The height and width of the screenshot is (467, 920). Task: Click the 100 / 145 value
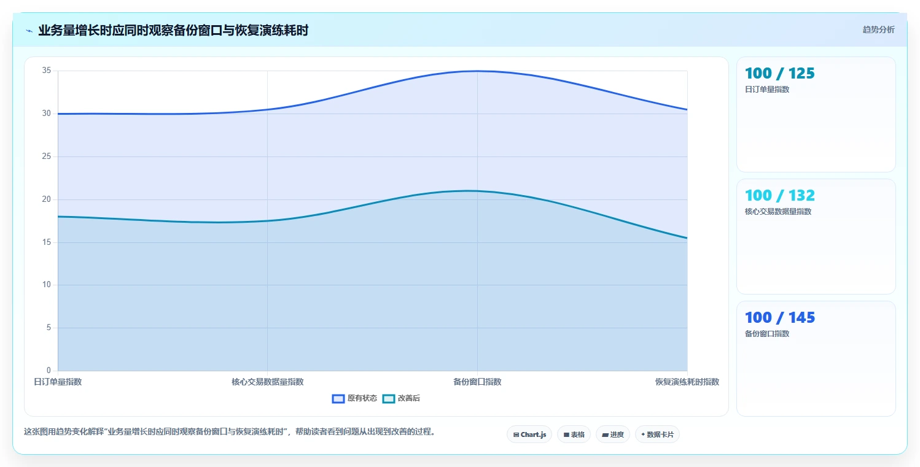click(780, 318)
